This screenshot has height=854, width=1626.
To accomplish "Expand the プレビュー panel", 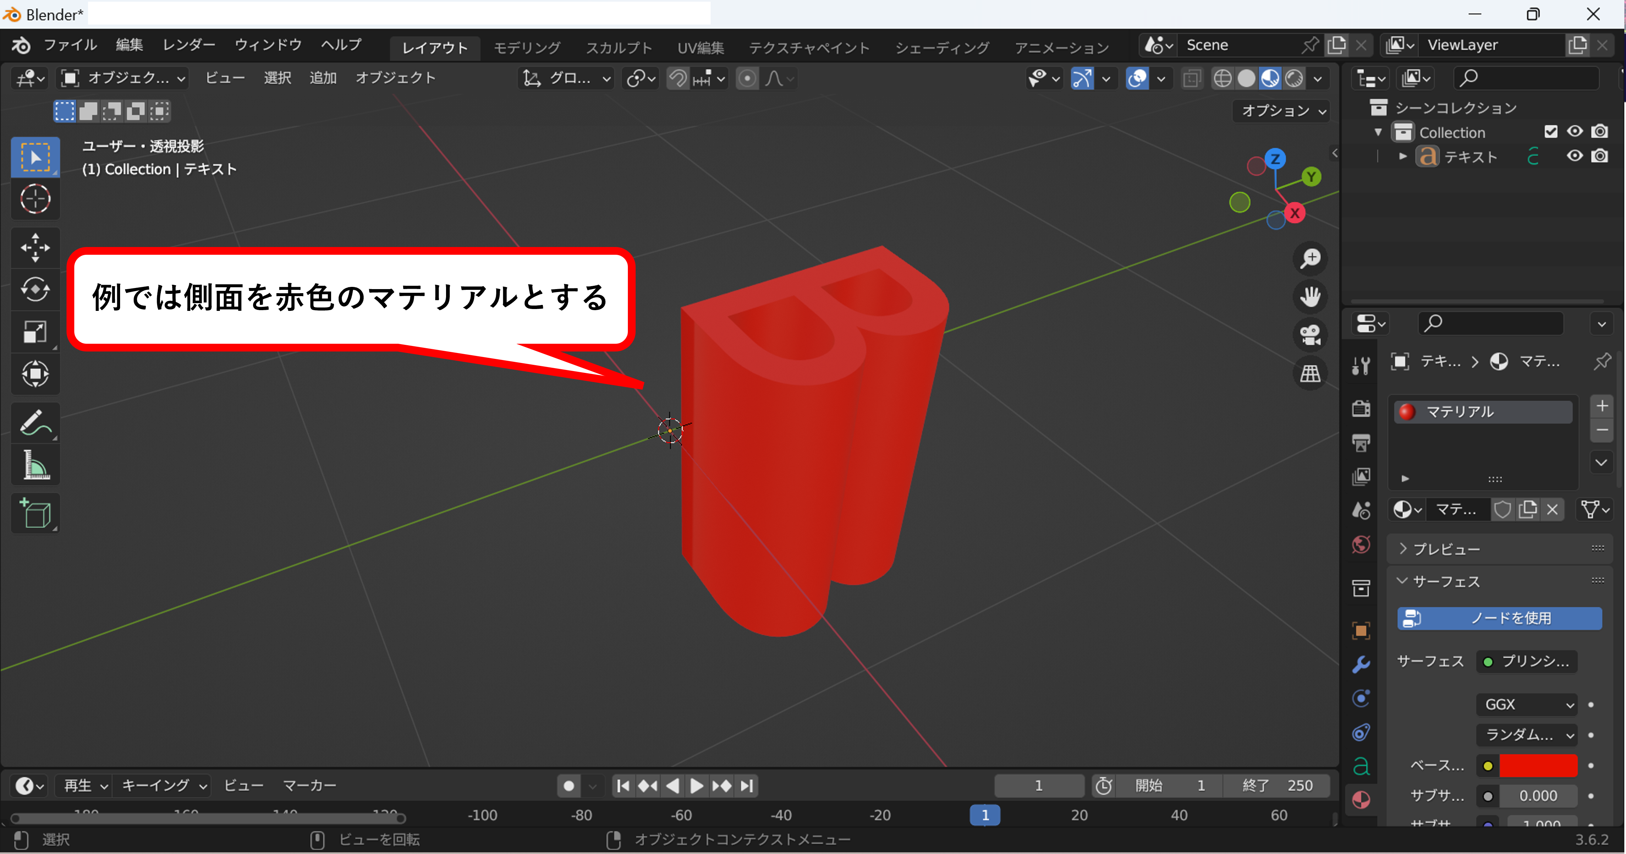I will [x=1446, y=549].
